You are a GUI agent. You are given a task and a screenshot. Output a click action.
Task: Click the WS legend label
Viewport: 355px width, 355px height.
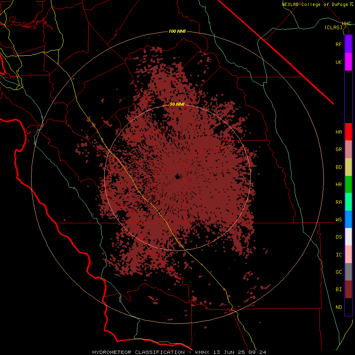(x=338, y=220)
